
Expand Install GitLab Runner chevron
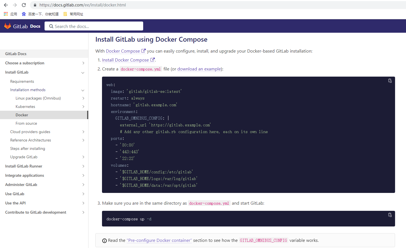pyautogui.click(x=83, y=166)
